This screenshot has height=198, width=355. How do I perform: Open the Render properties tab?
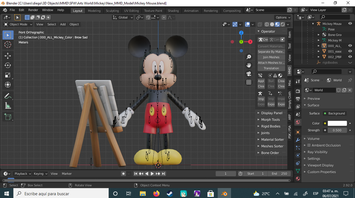[298, 91]
